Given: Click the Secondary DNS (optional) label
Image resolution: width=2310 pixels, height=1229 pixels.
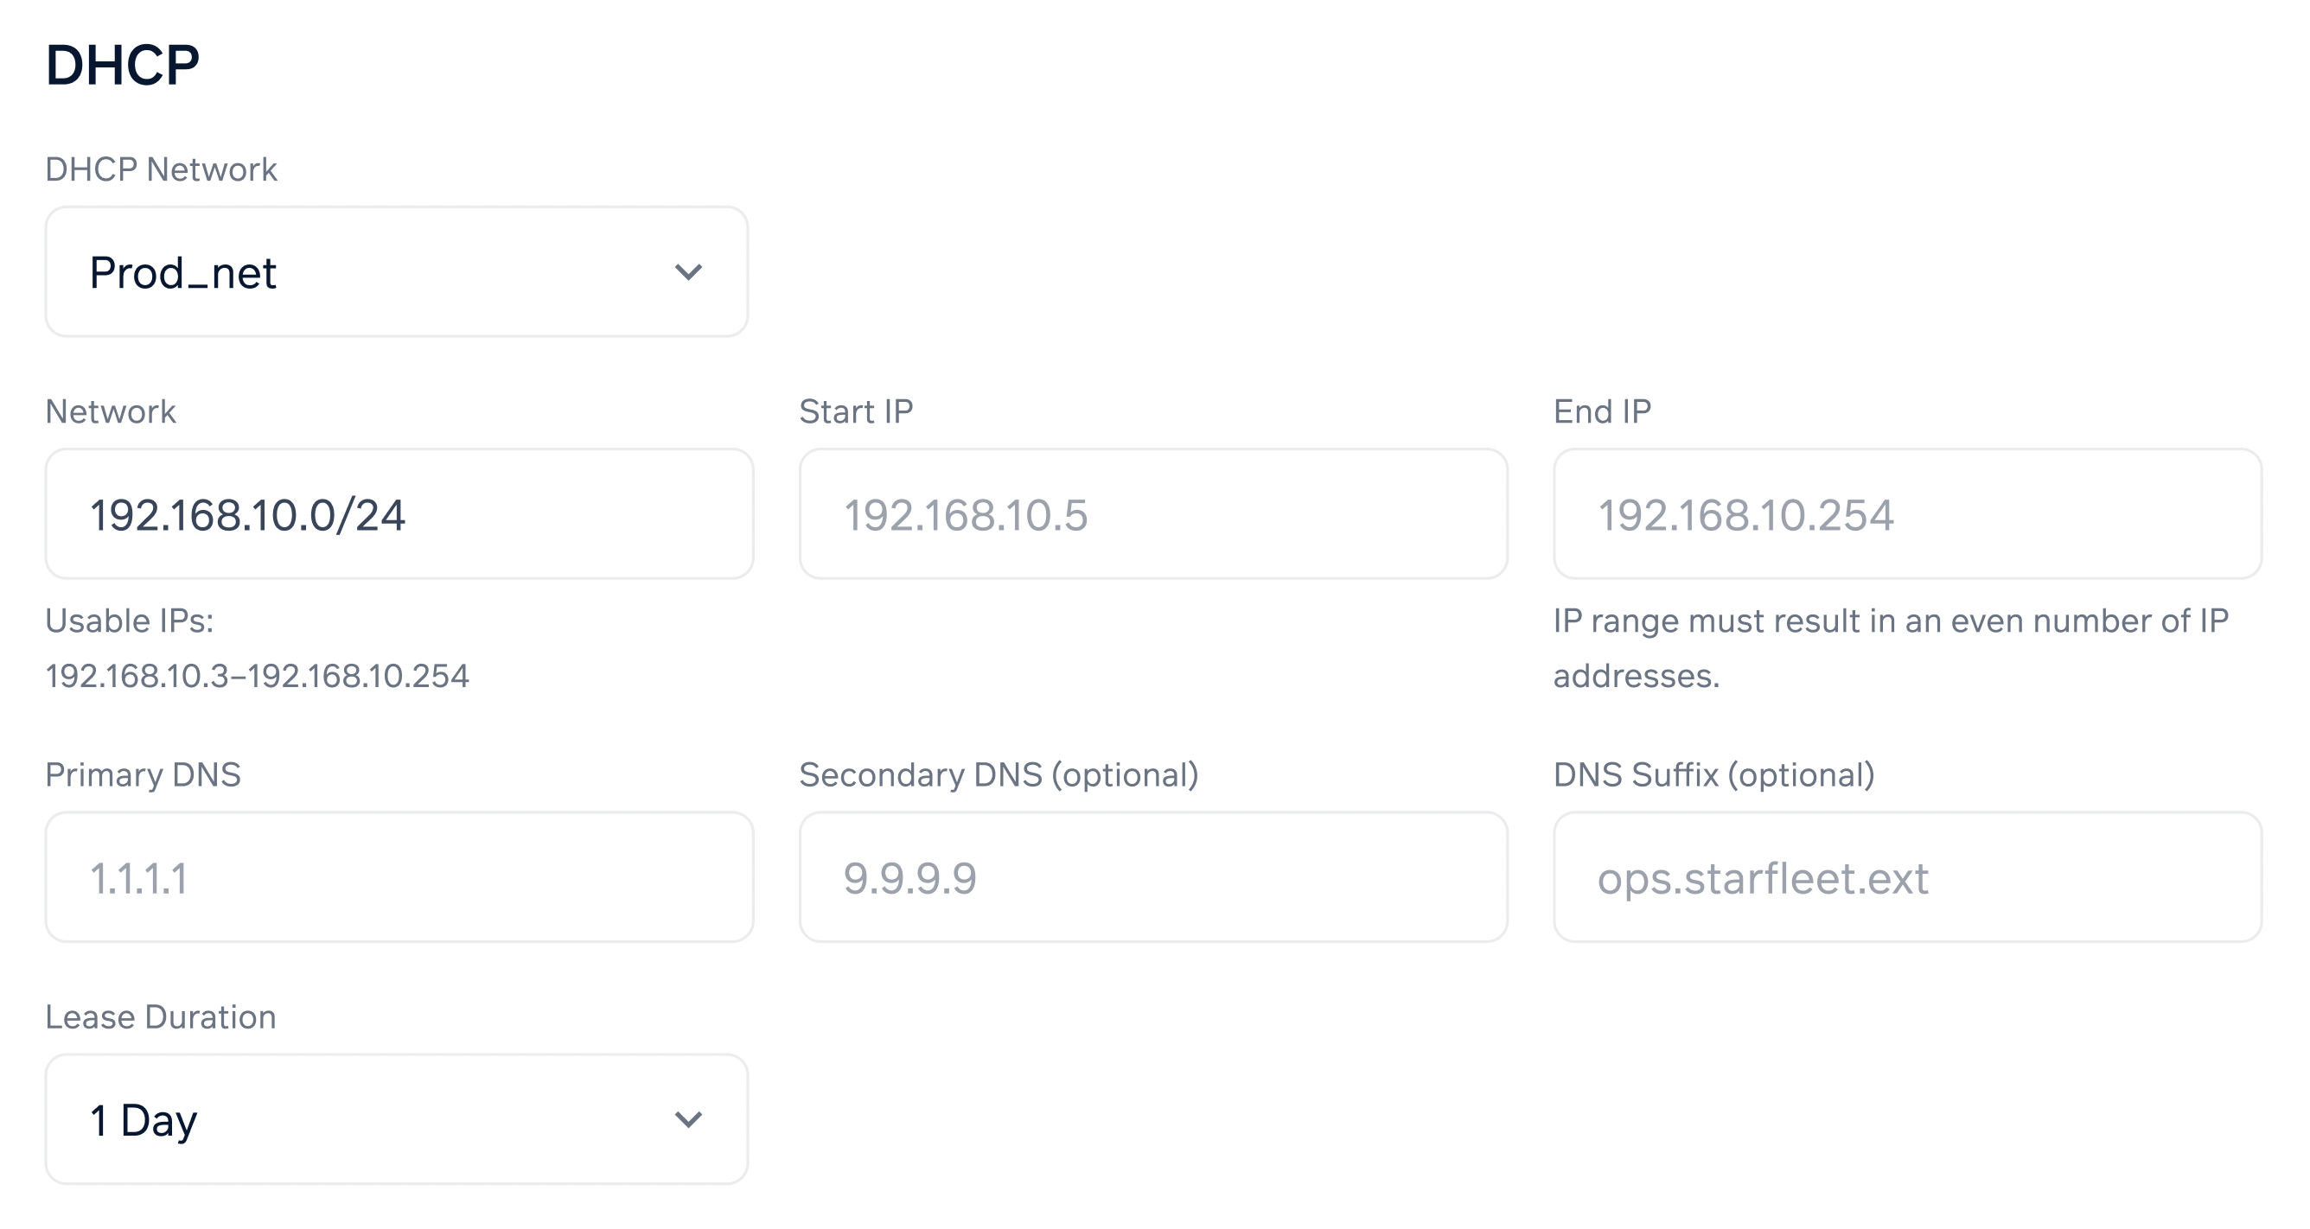Looking at the screenshot, I should click(x=999, y=774).
